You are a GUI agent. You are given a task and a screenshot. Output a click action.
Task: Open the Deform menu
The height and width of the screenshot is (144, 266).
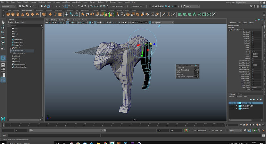click(x=101, y=2)
